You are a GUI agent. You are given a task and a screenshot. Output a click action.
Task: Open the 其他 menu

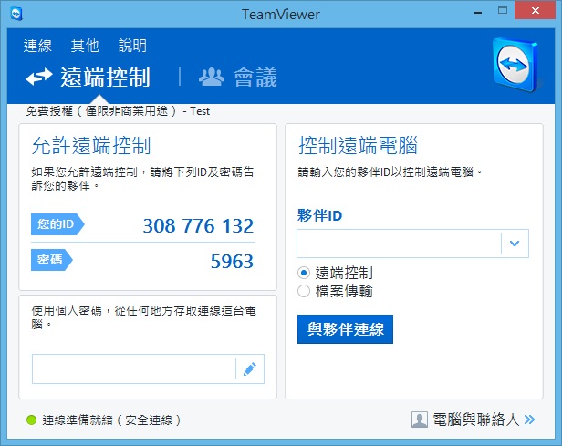85,46
